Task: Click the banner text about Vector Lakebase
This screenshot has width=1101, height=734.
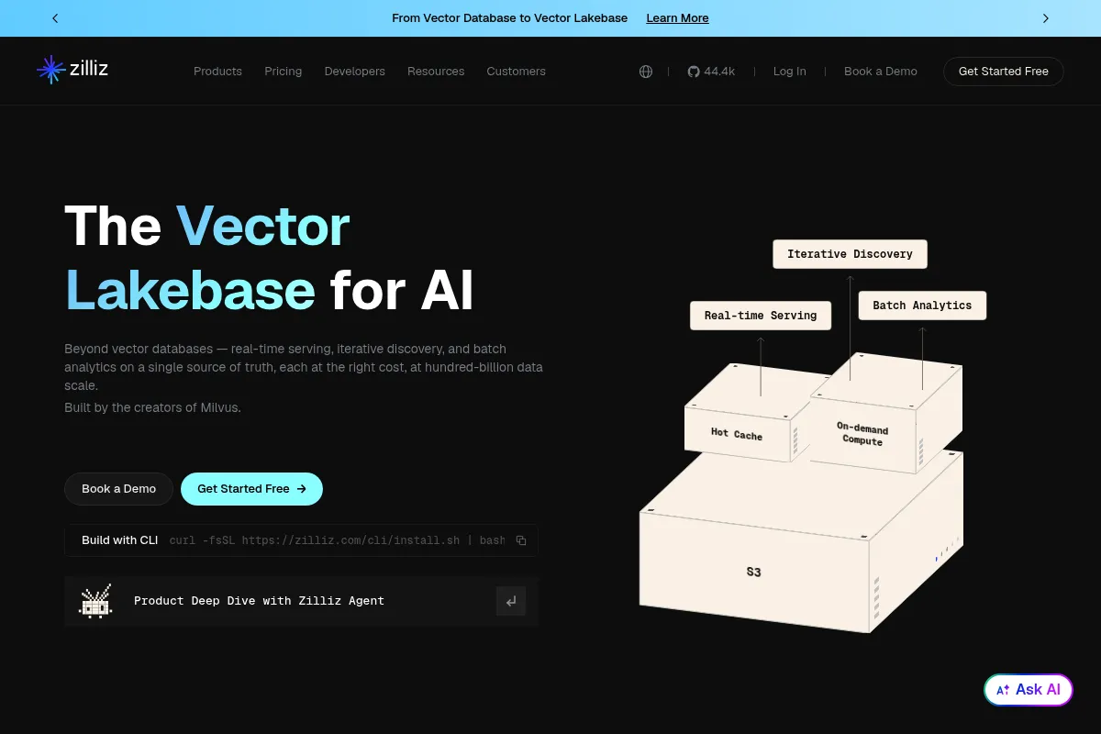Action: 510,18
